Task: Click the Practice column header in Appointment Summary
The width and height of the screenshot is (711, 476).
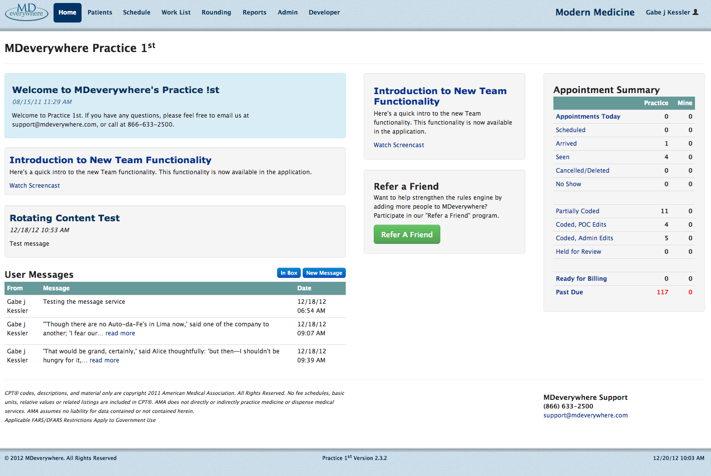Action: click(x=656, y=103)
